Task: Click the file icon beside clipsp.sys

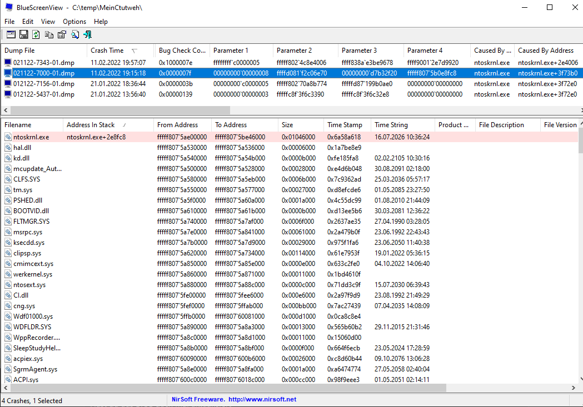Action: [8, 253]
